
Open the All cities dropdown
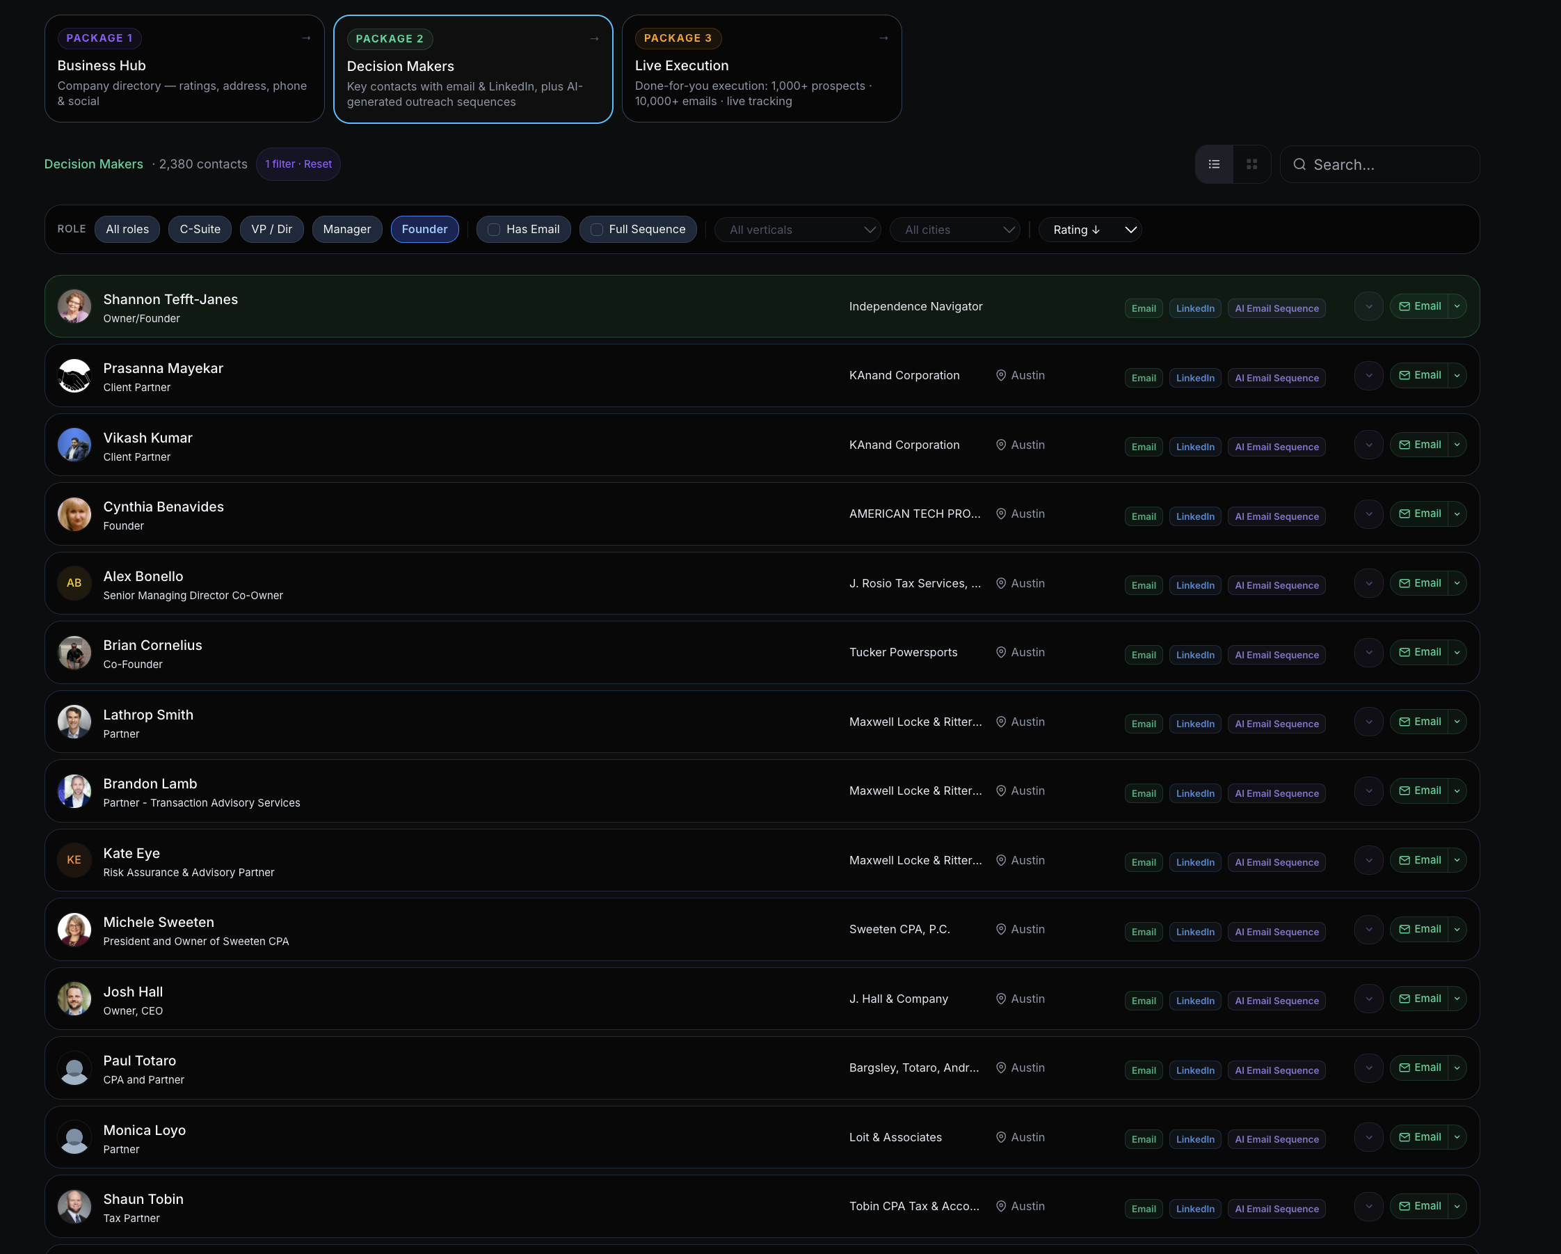click(x=954, y=230)
